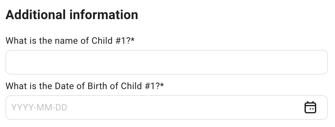Click the middle of the date input box
Image resolution: width=335 pixels, height=127 pixels.
[x=167, y=108]
